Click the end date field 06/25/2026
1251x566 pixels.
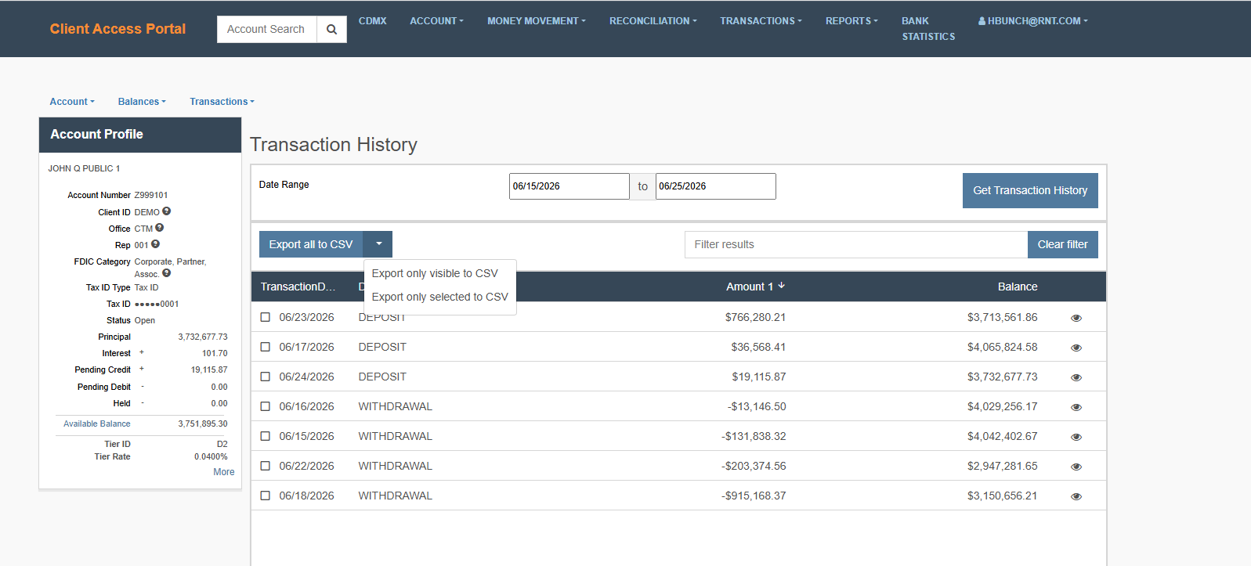(x=715, y=186)
